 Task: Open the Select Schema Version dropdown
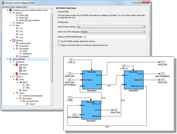pyautogui.click(x=111, y=27)
